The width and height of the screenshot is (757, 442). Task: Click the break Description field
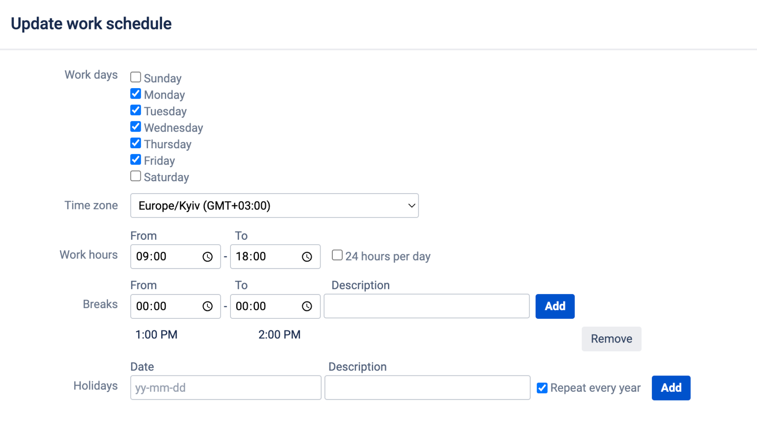[427, 306]
